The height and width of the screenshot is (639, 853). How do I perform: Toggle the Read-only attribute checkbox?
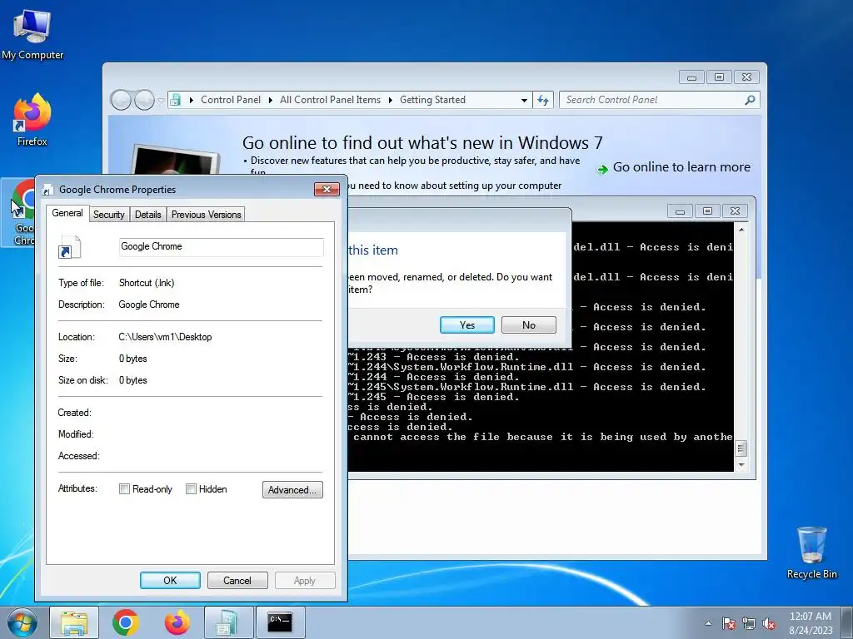tap(125, 489)
